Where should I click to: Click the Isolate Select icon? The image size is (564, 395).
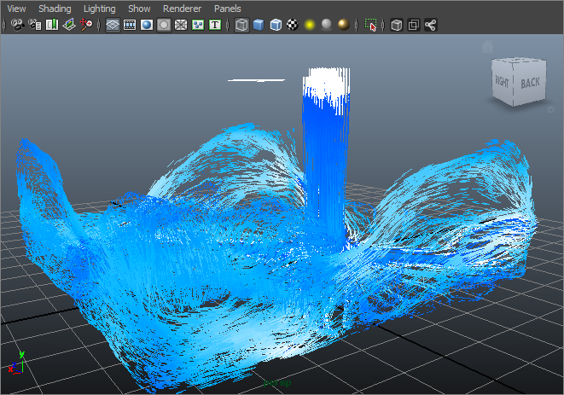point(370,25)
